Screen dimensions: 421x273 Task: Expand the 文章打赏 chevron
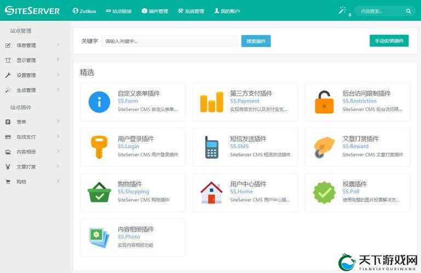point(58,167)
